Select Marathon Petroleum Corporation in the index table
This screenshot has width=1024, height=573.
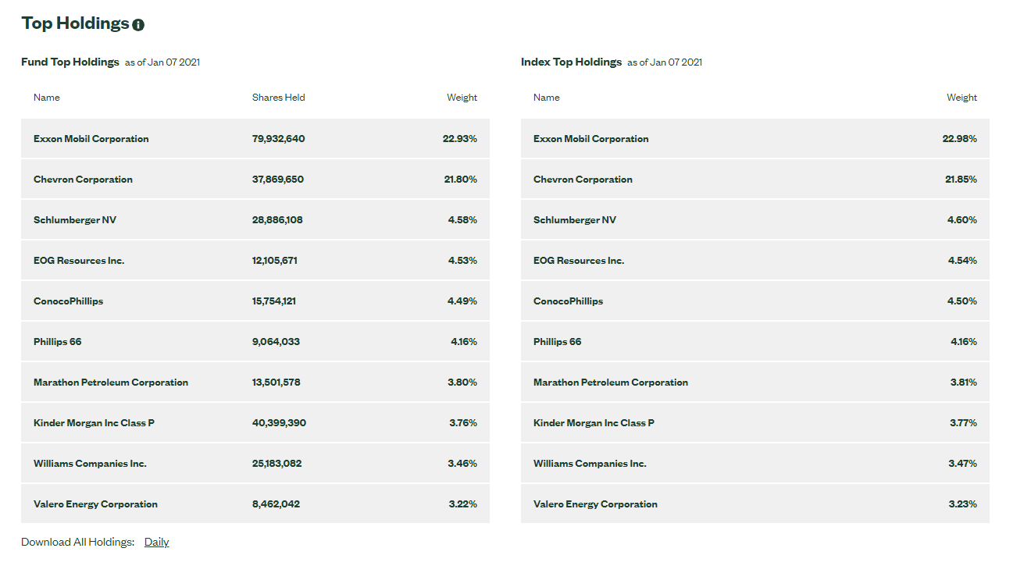(611, 383)
